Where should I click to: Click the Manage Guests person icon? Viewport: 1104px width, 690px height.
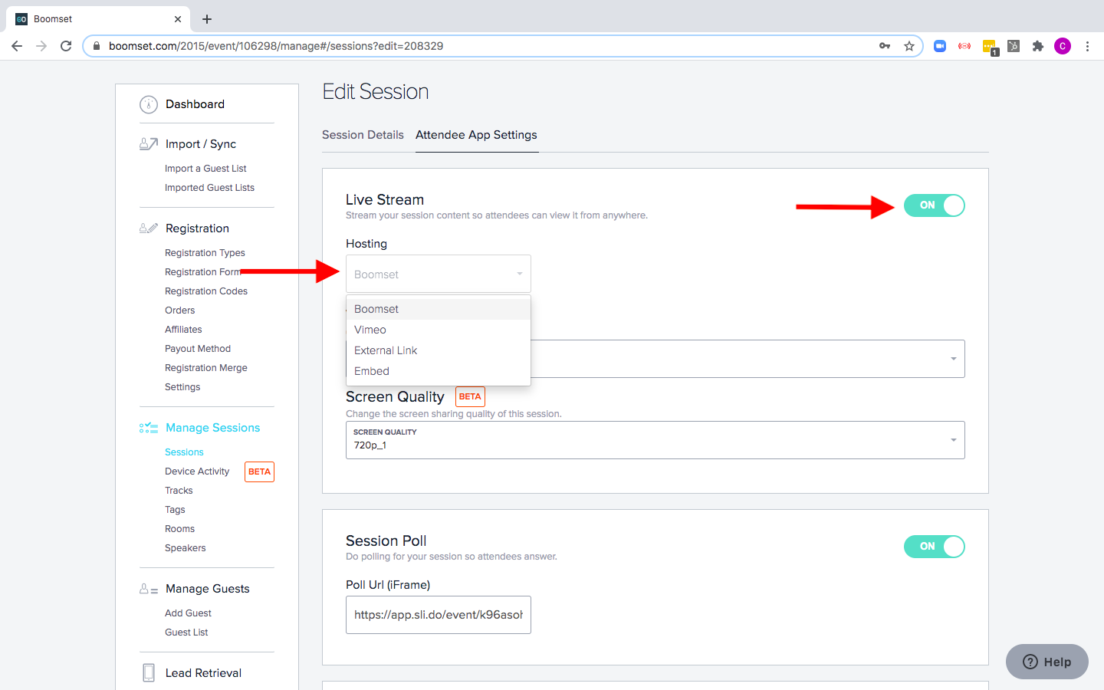pos(149,589)
